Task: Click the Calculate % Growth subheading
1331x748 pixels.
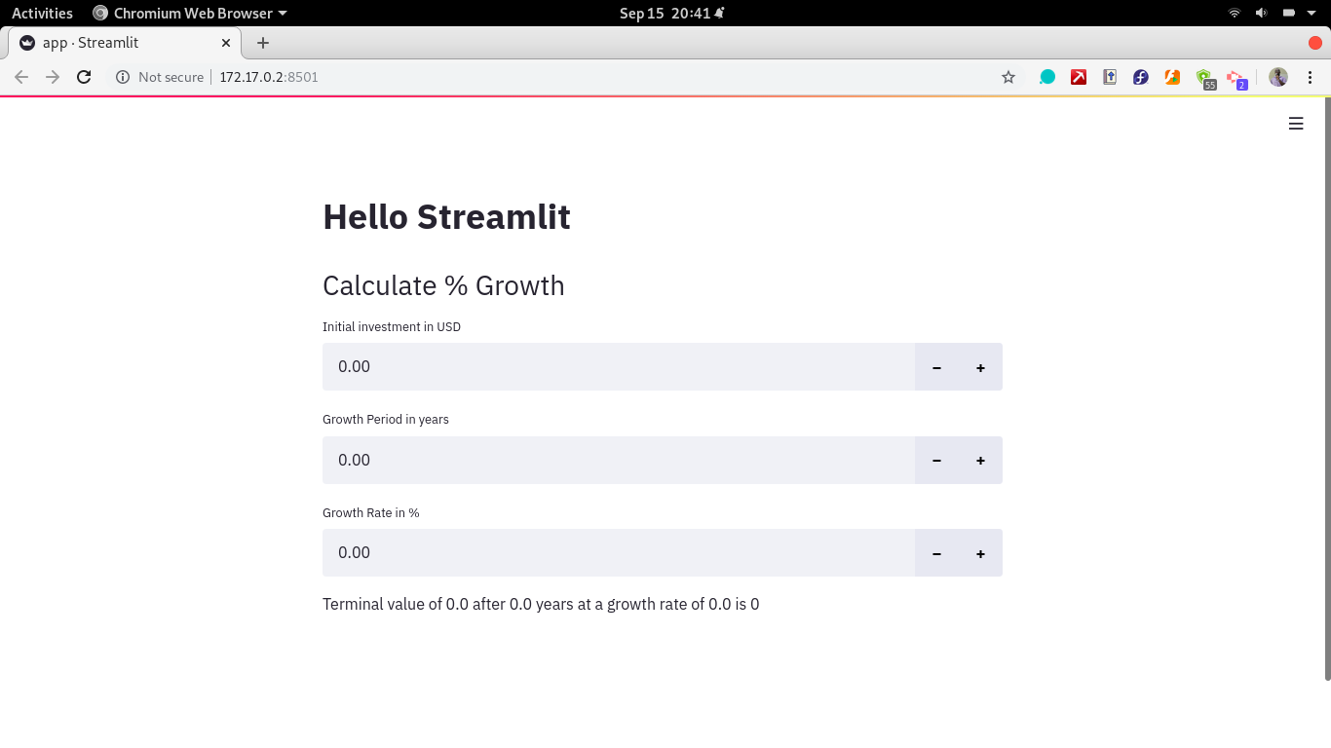Action: pos(443,285)
